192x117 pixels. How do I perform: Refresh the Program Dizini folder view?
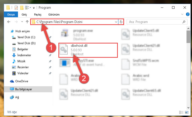tap(121, 22)
